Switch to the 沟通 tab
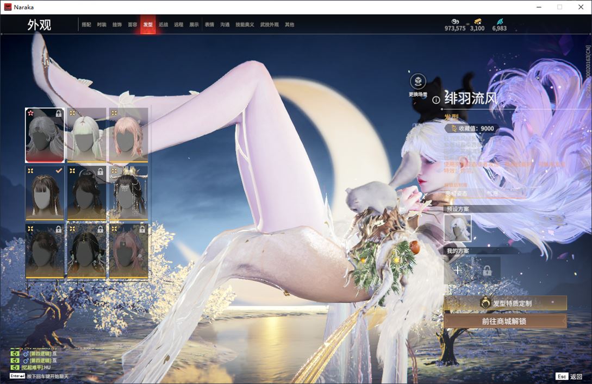The image size is (592, 384). [x=225, y=24]
